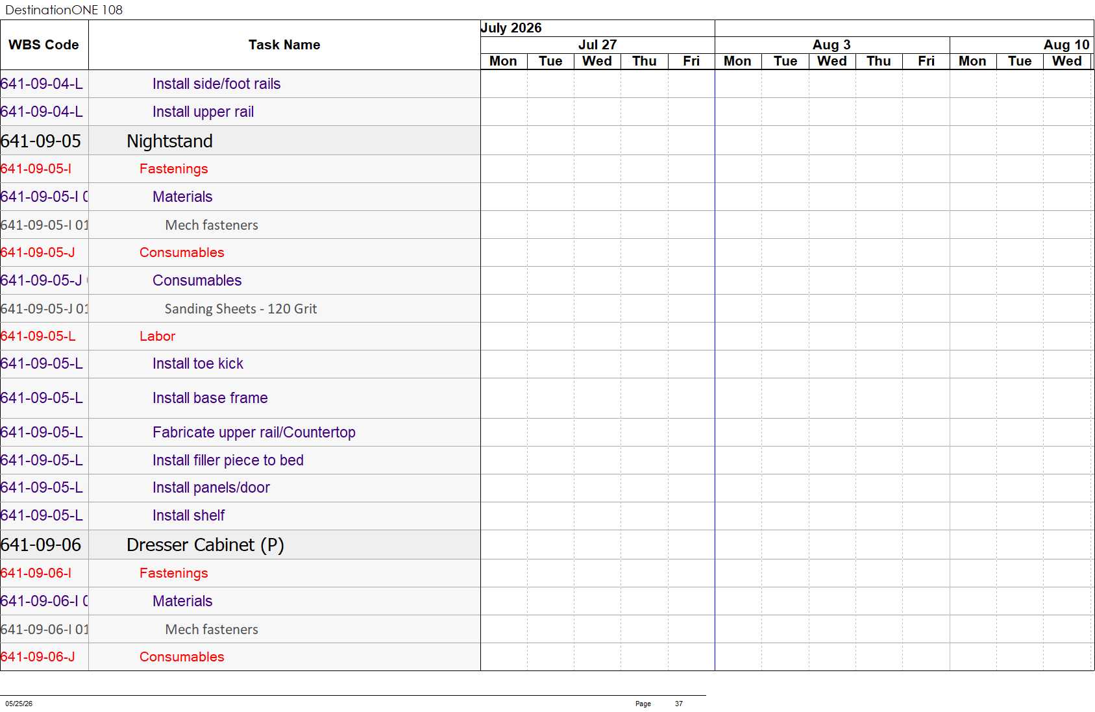Select the Install shelf task
This screenshot has height=712, width=1095.
[x=188, y=515]
